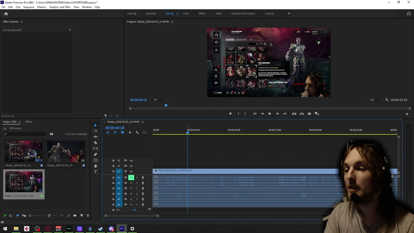Image resolution: width=414 pixels, height=233 pixels.
Task: Solo audio track A3
Action: pyautogui.click(x=137, y=188)
